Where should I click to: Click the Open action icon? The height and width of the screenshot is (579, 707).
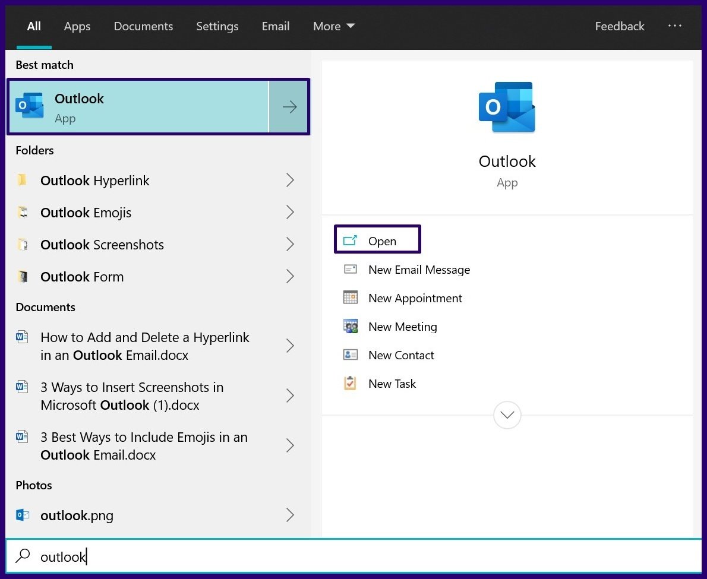tap(350, 241)
